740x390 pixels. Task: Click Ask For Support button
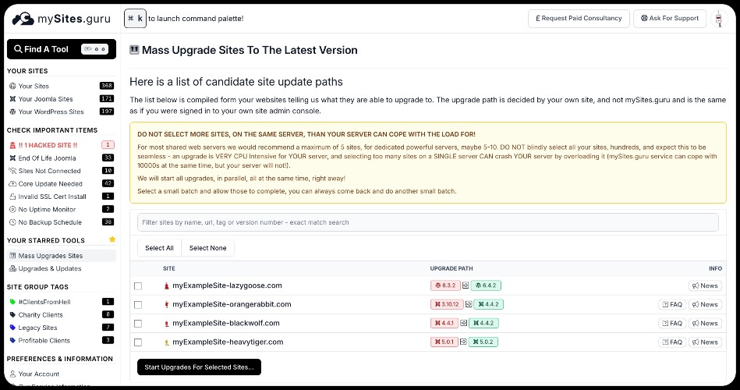(670, 19)
